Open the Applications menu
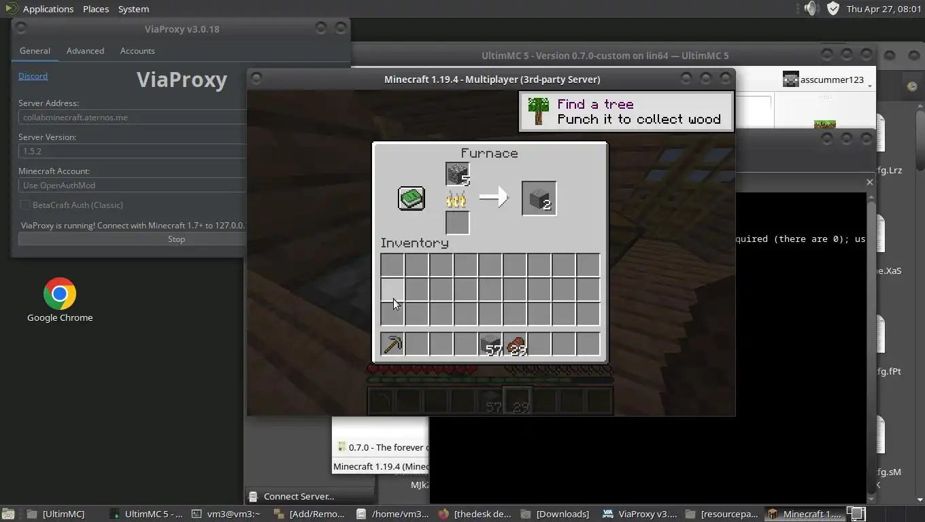 (x=48, y=9)
